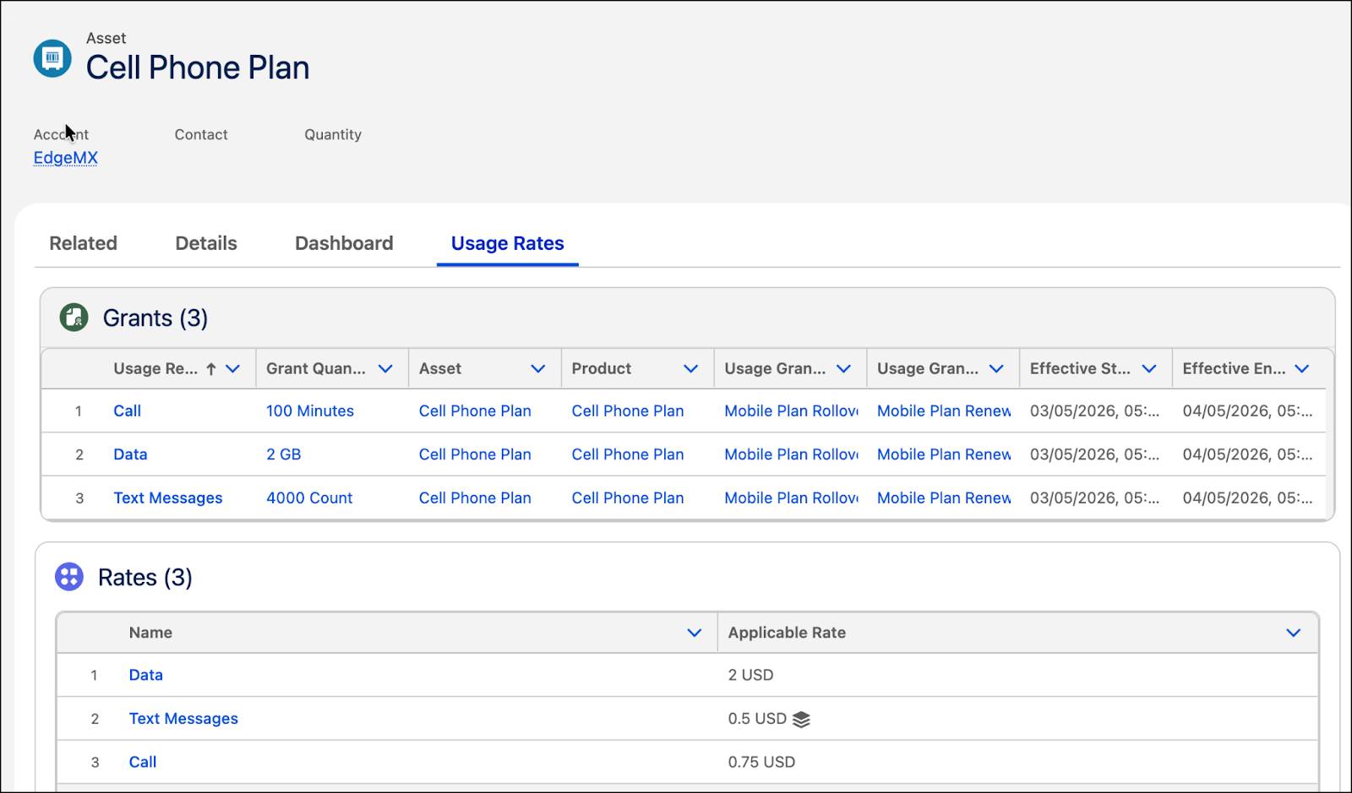1352x793 pixels.
Task: Click the Quantity field label
Action: point(333,134)
